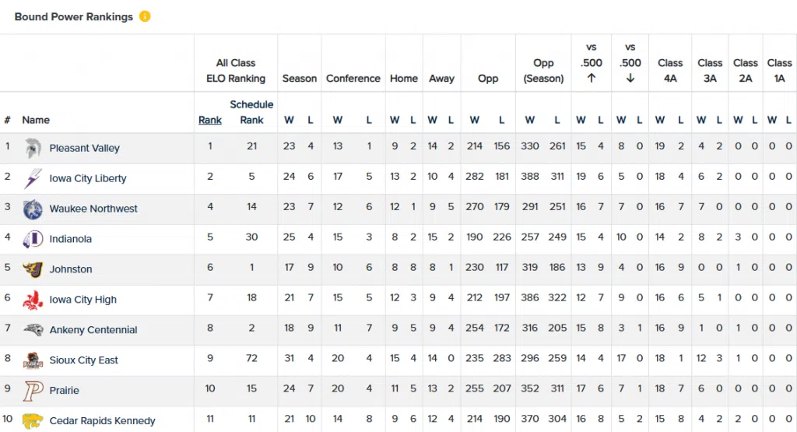Image resolution: width=797 pixels, height=432 pixels.
Task: Click the Schedule Rank column header
Action: tap(251, 112)
